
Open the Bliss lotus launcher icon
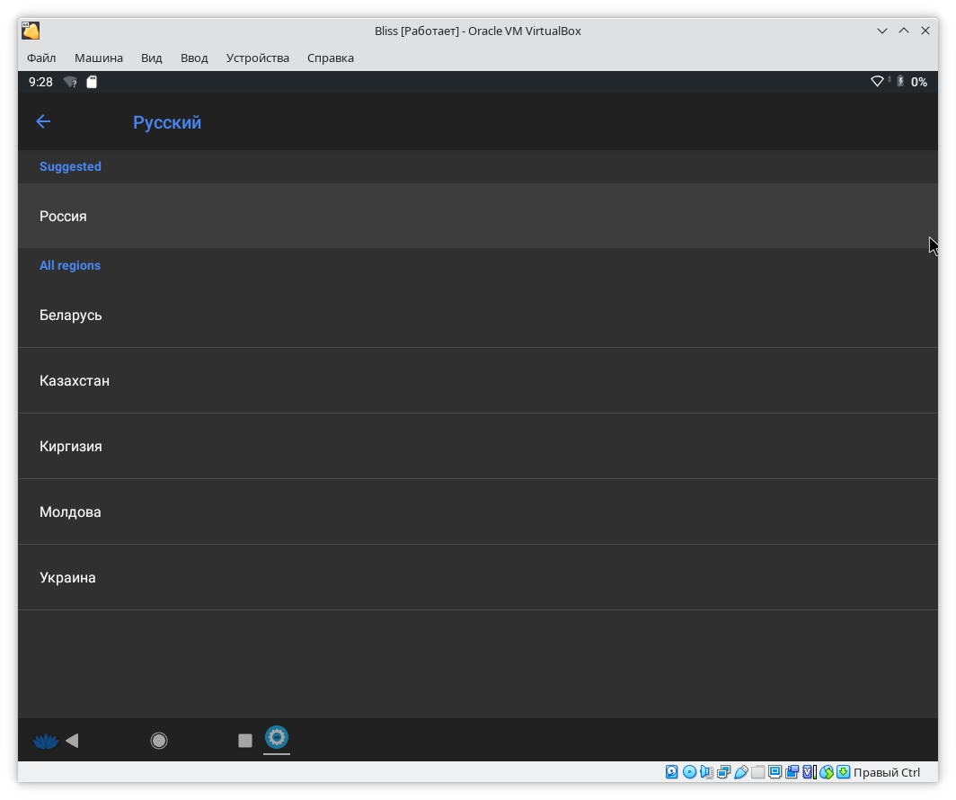coord(45,741)
